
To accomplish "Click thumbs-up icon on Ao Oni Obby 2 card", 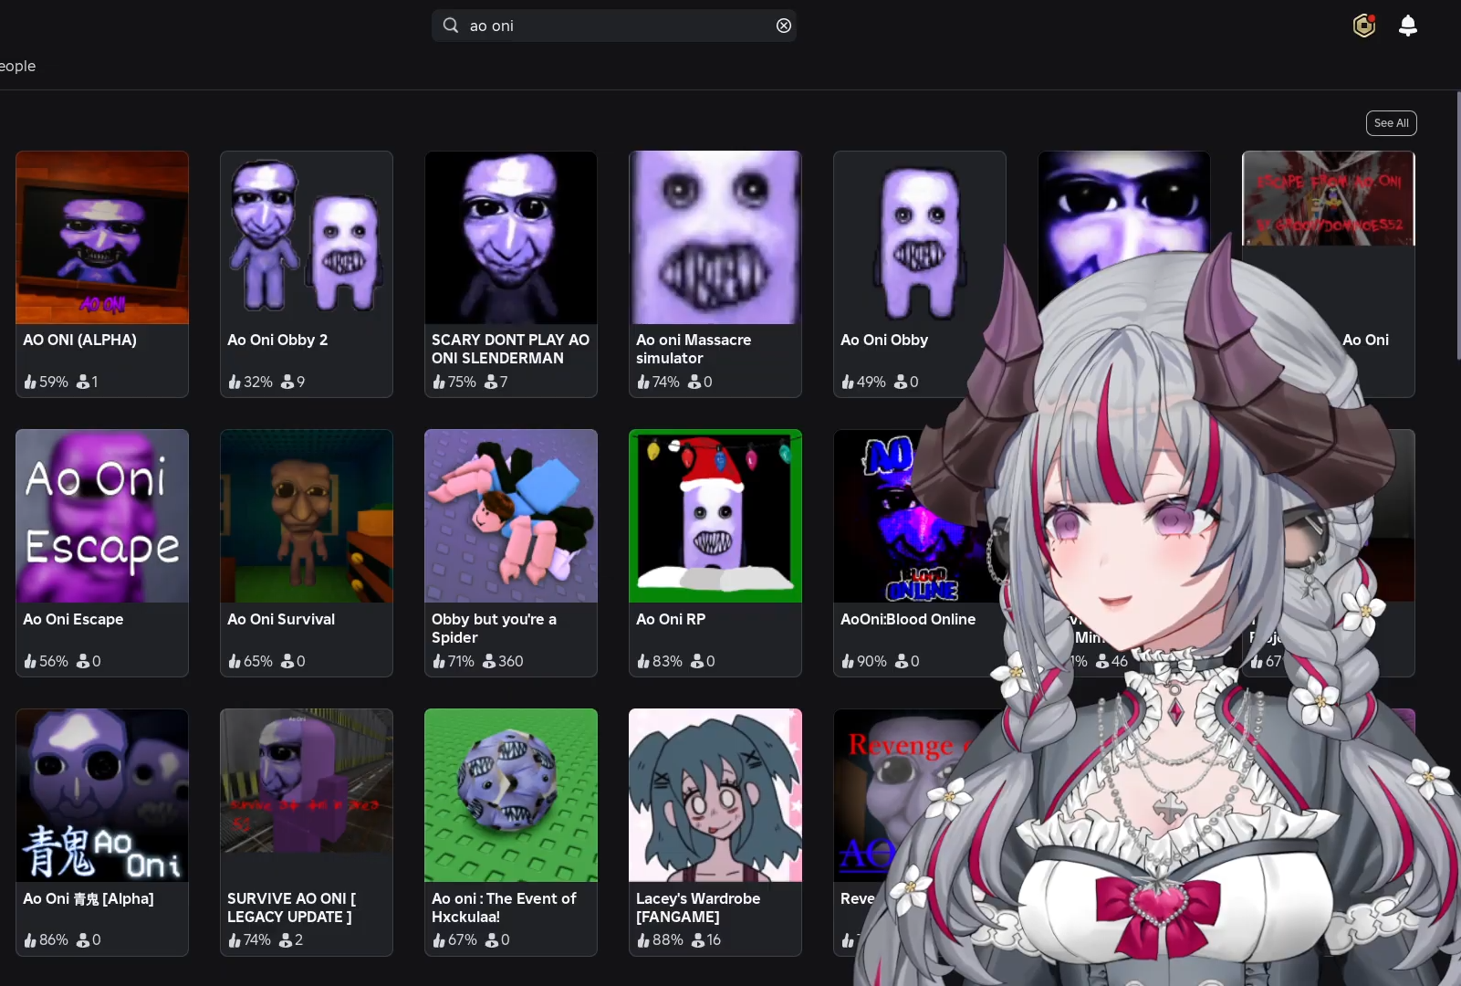I will [x=235, y=382].
